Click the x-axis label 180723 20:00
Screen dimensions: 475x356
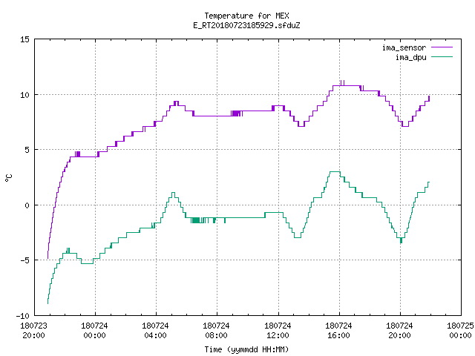33,331
